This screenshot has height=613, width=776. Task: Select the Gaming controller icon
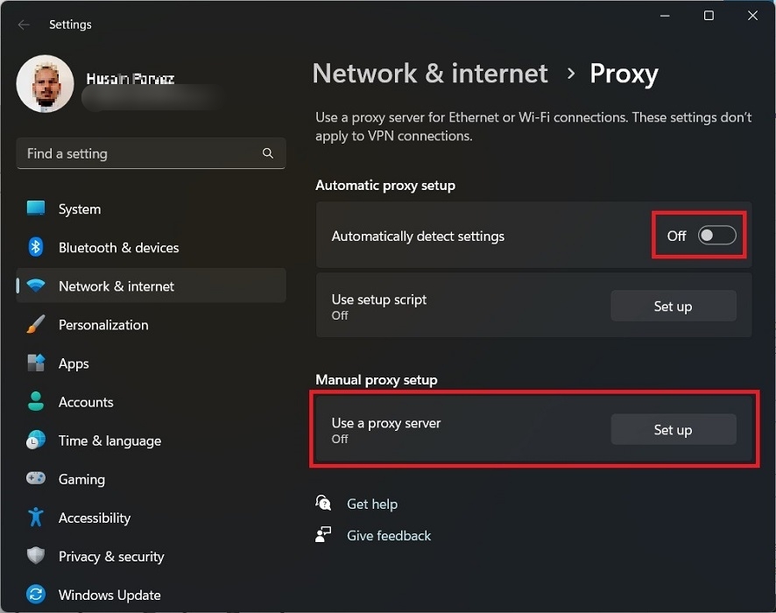point(35,479)
